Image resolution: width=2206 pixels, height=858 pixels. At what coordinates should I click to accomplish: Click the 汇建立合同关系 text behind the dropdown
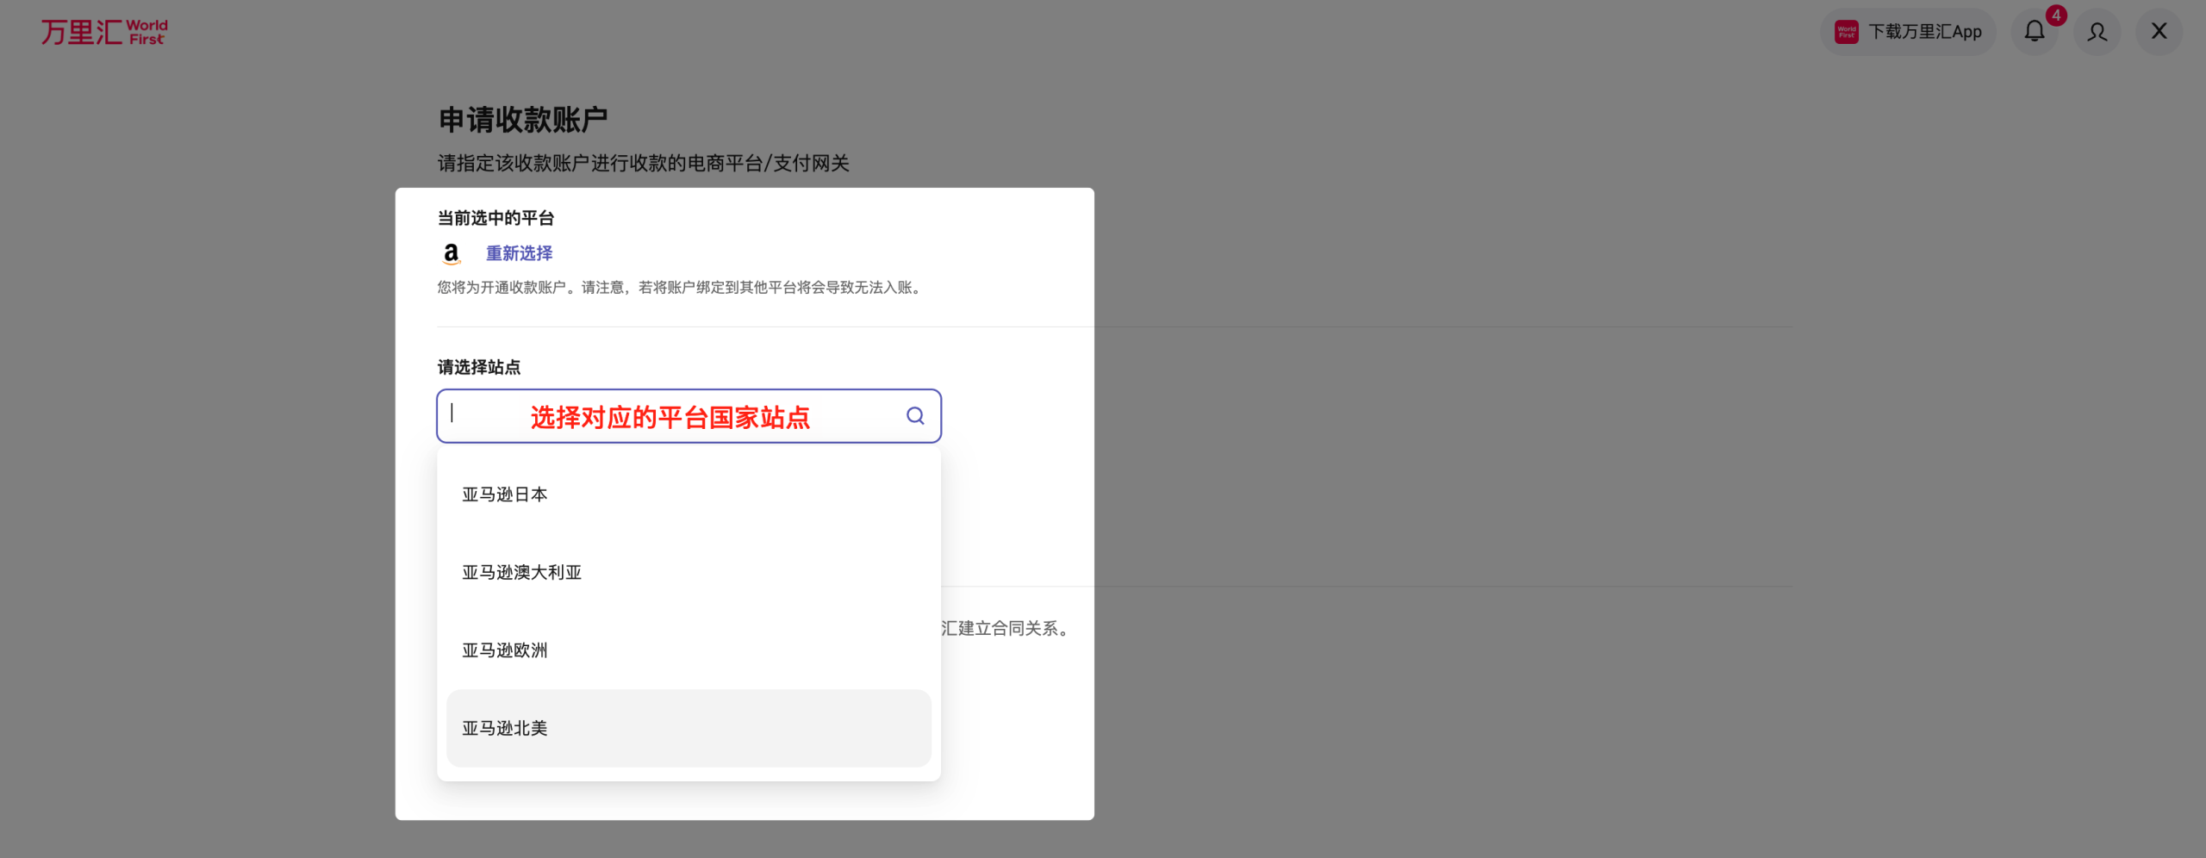(x=1005, y=629)
